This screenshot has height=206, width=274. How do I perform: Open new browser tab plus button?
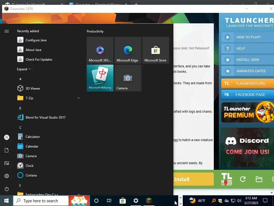(x=136, y=4)
